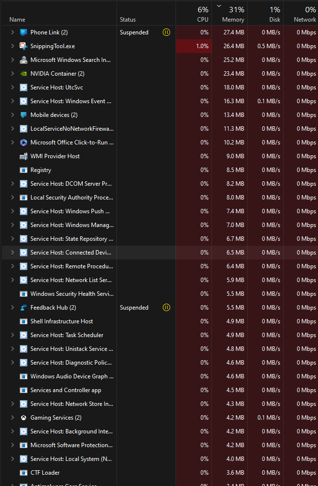Expand the Gaming Services (2) group
This screenshot has width=318, height=486.
[12, 418]
